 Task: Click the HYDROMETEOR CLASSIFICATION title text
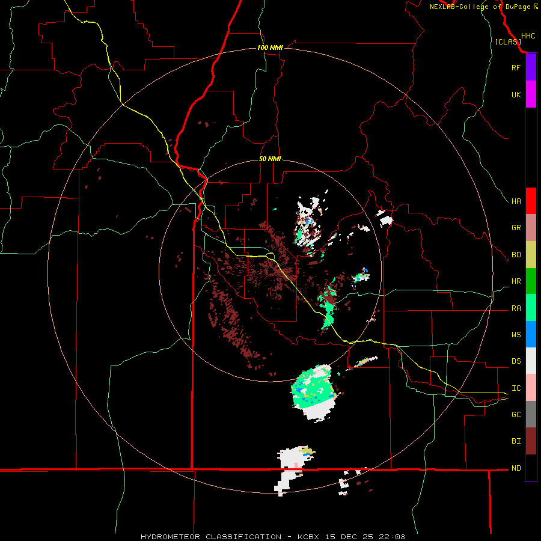pyautogui.click(x=211, y=537)
